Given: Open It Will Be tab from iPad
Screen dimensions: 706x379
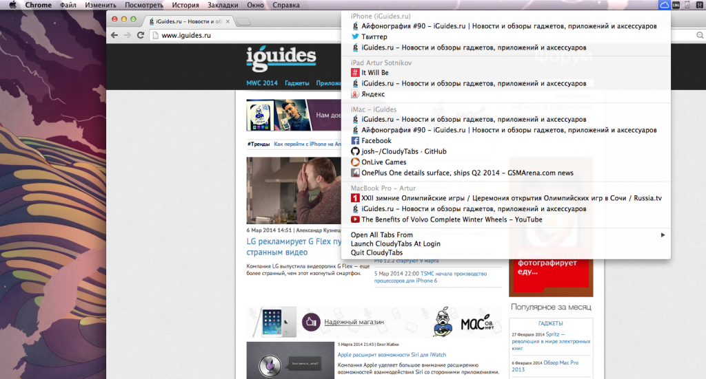Looking at the screenshot, I should (505, 73).
